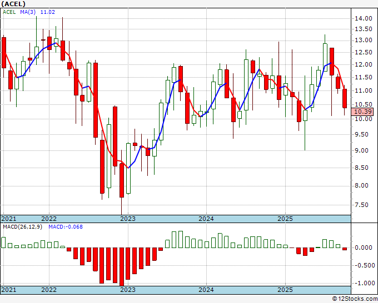Click the last red MACD histogram bar

345,249
